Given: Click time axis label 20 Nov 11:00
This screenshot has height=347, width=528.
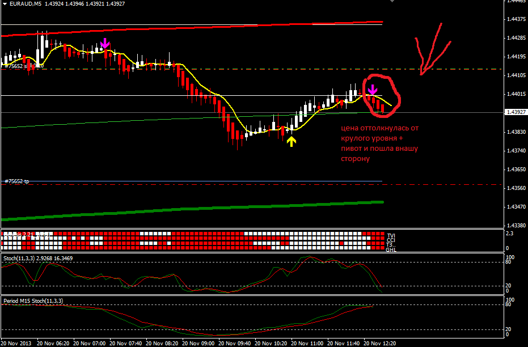Looking at the screenshot, I should 308,343.
